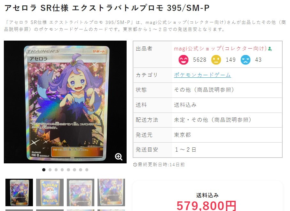This screenshot has width=290, height=211.
Task: Click the clock icon beside last updated
Action: click(x=135, y=165)
